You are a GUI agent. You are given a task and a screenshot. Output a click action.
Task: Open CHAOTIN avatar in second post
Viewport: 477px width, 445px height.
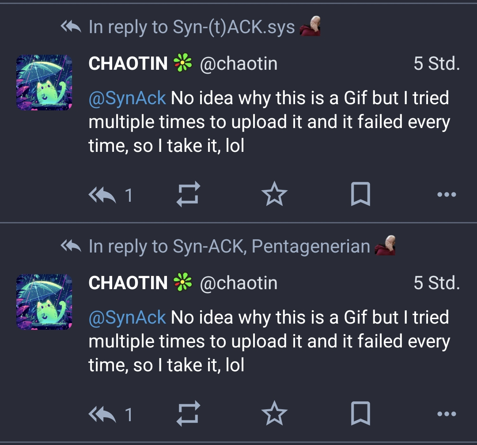[x=44, y=302]
